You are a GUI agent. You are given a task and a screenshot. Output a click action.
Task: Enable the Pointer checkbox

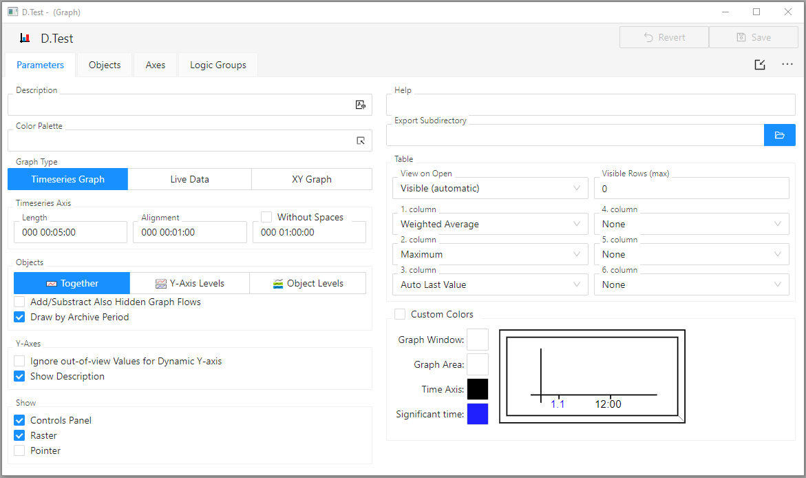20,451
